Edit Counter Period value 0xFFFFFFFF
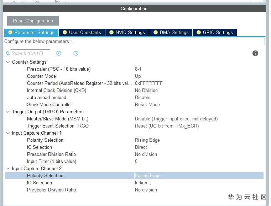Viewport: 271px width, 206px height. [148, 83]
